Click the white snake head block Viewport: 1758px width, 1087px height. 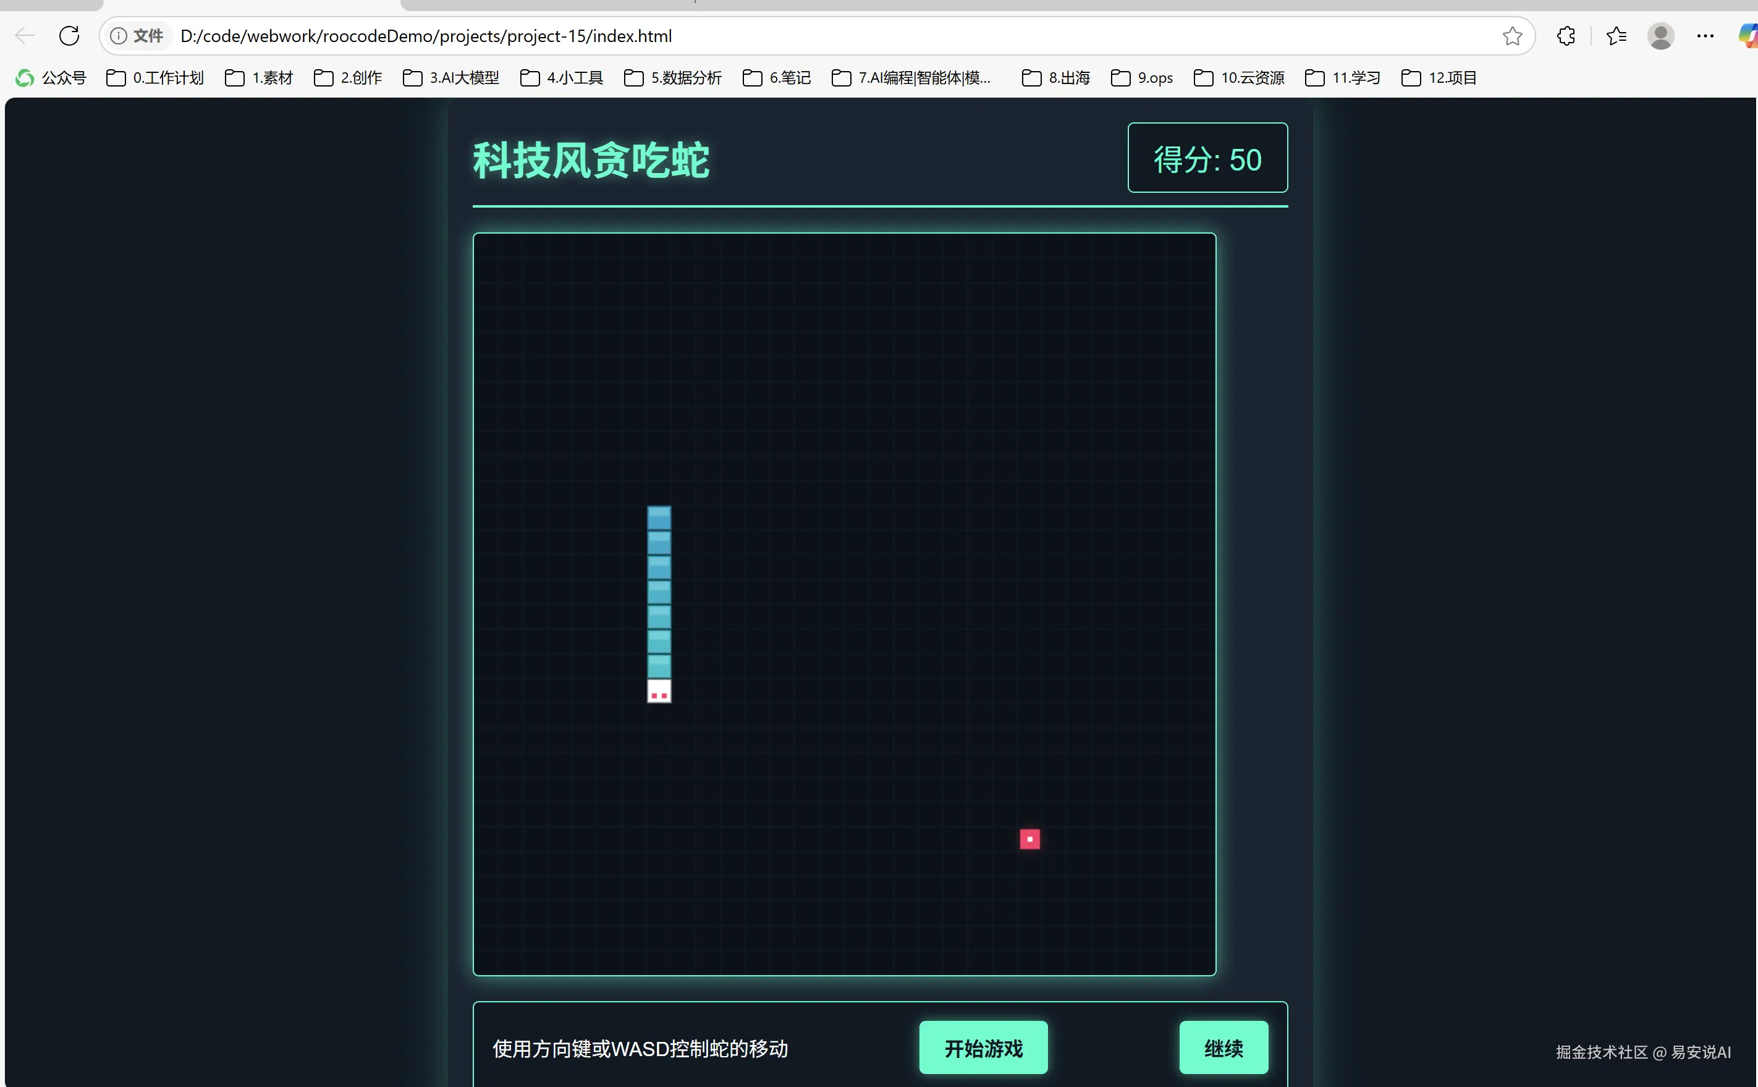pyautogui.click(x=659, y=691)
